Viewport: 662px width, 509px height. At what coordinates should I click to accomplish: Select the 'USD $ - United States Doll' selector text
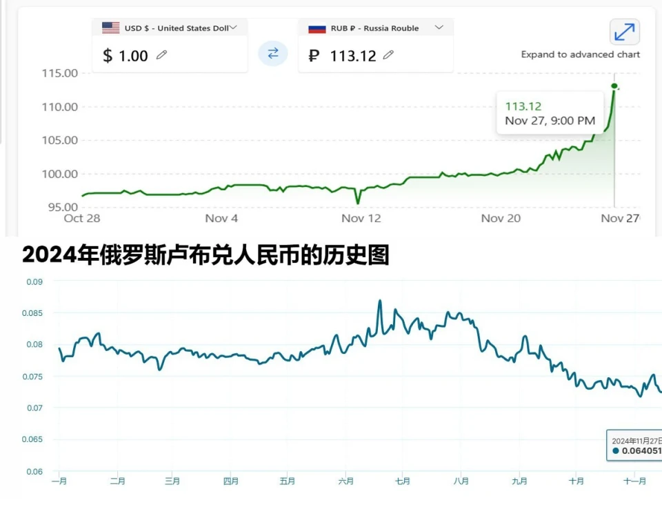pyautogui.click(x=176, y=28)
